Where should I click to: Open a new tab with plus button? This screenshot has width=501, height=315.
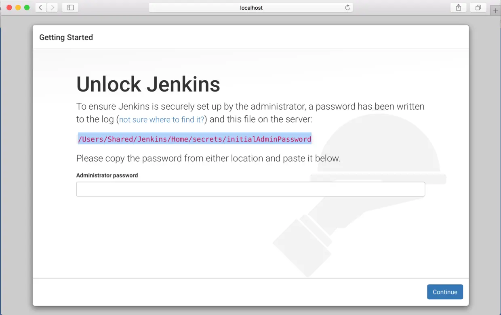click(495, 11)
